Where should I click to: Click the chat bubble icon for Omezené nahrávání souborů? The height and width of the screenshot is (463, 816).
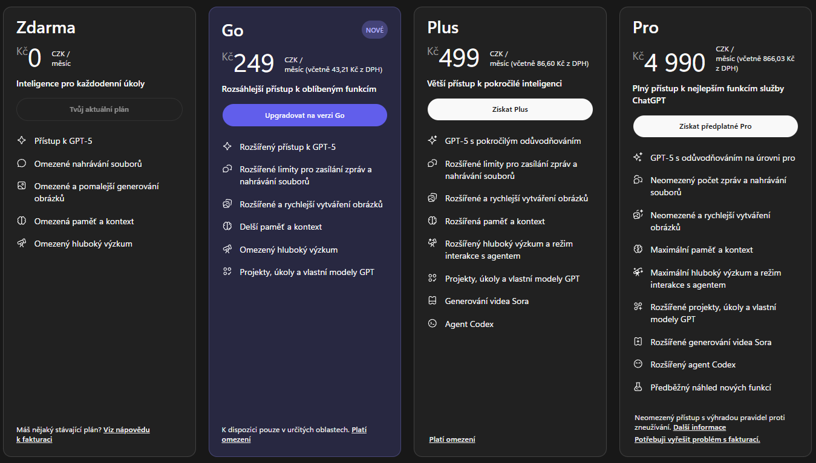pos(22,163)
